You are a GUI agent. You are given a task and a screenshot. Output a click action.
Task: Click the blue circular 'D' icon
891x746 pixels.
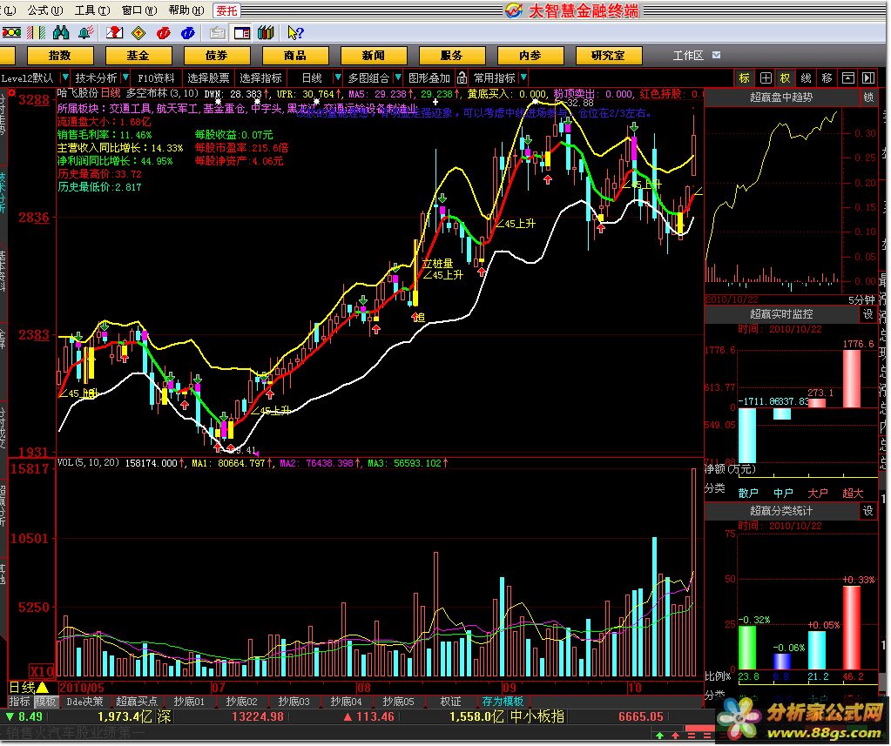click(188, 33)
